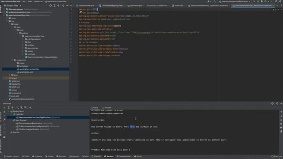
Task: Expand the test folder
Action: pos(10,75)
